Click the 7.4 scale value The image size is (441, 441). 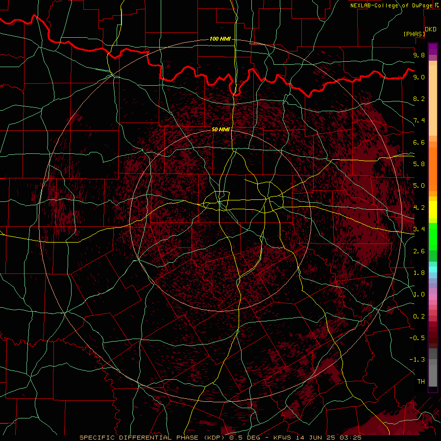(419, 121)
